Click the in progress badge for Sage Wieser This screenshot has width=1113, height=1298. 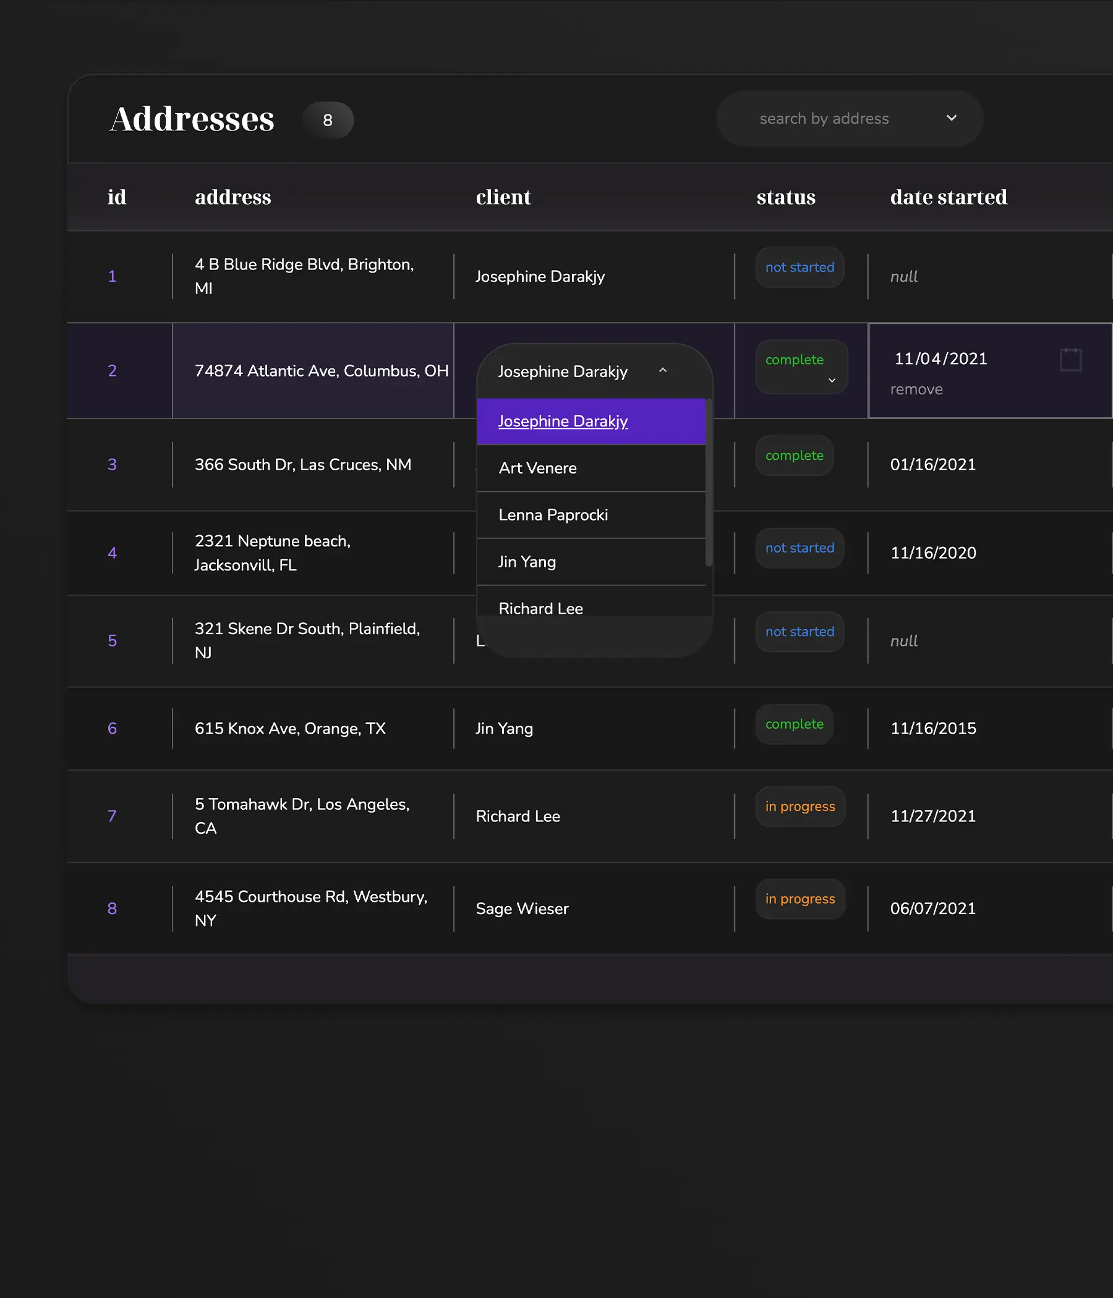tap(800, 899)
